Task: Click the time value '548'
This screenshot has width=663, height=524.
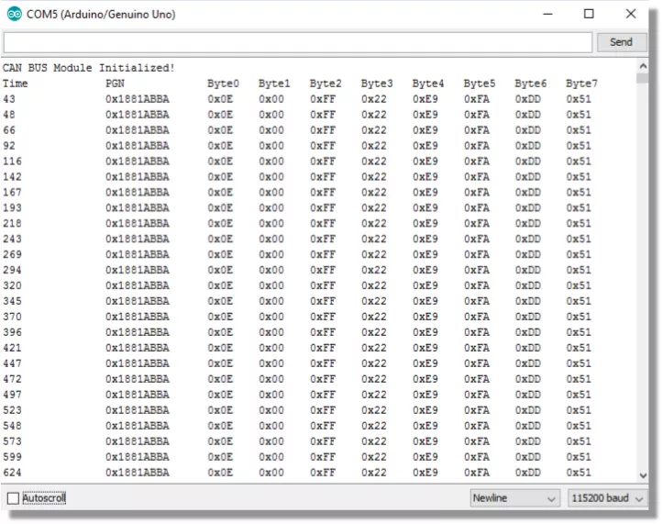Action: click(x=12, y=426)
